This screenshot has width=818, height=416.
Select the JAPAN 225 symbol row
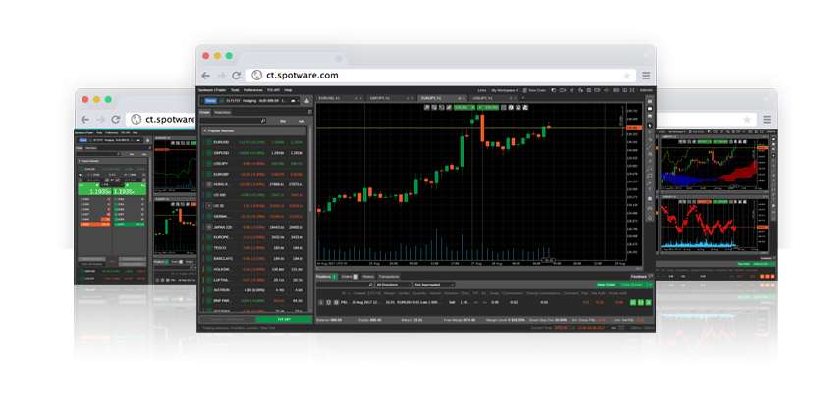tap(255, 227)
